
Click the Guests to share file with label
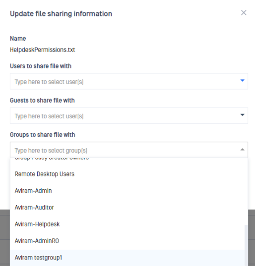tap(42, 100)
